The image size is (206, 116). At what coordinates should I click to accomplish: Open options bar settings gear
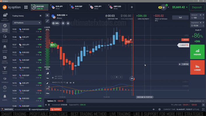pyautogui.click(x=49, y=105)
